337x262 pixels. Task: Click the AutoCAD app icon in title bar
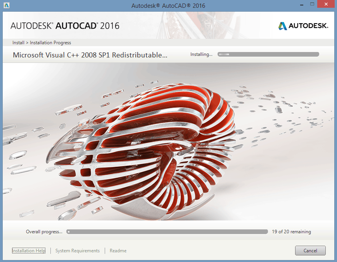tap(7, 5)
